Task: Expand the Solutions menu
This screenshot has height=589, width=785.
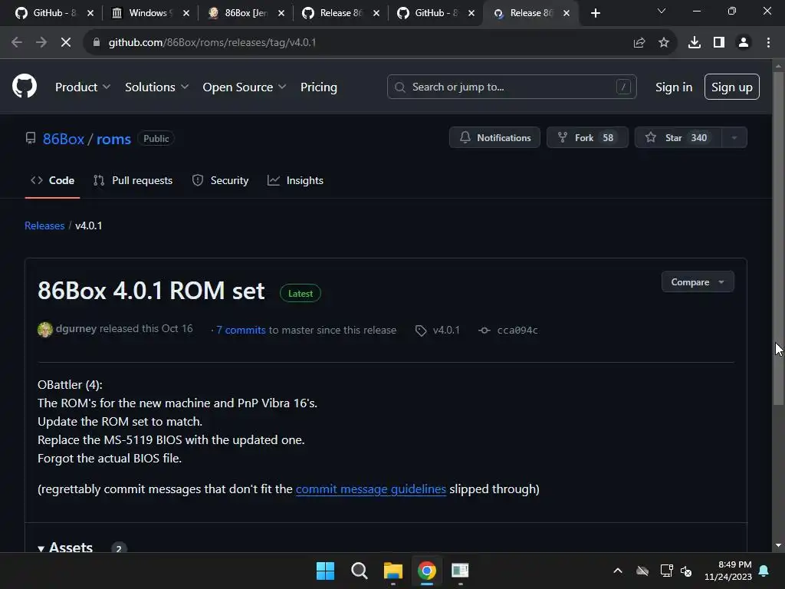Action: pos(156,87)
